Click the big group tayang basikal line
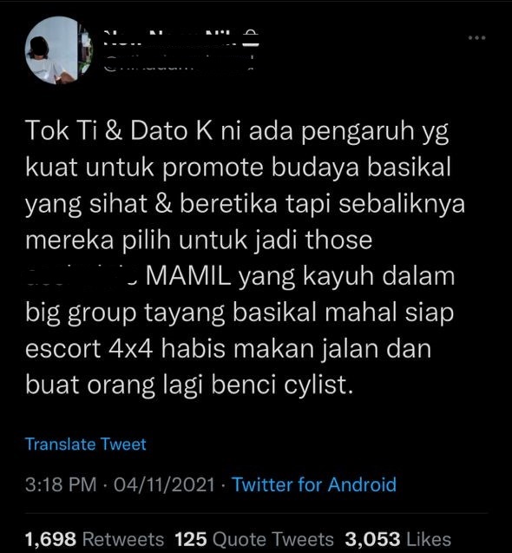The width and height of the screenshot is (512, 553). click(240, 313)
